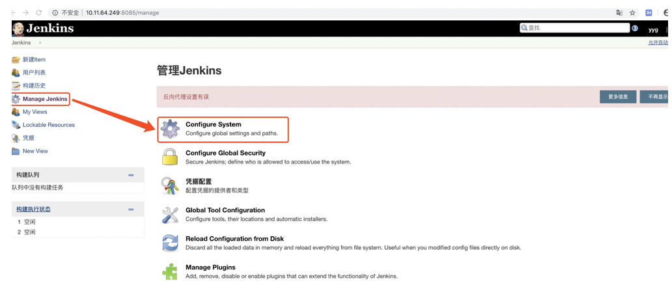Screen dimensions: 672x302
Task: Open Global Tool Configuration
Action: click(x=225, y=210)
